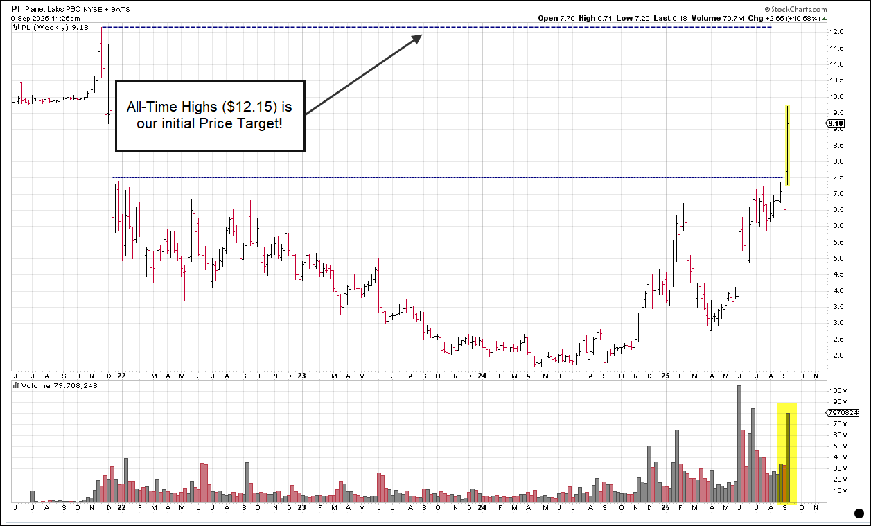
Task: Click the 10.0 price axis label
Action: 837,96
